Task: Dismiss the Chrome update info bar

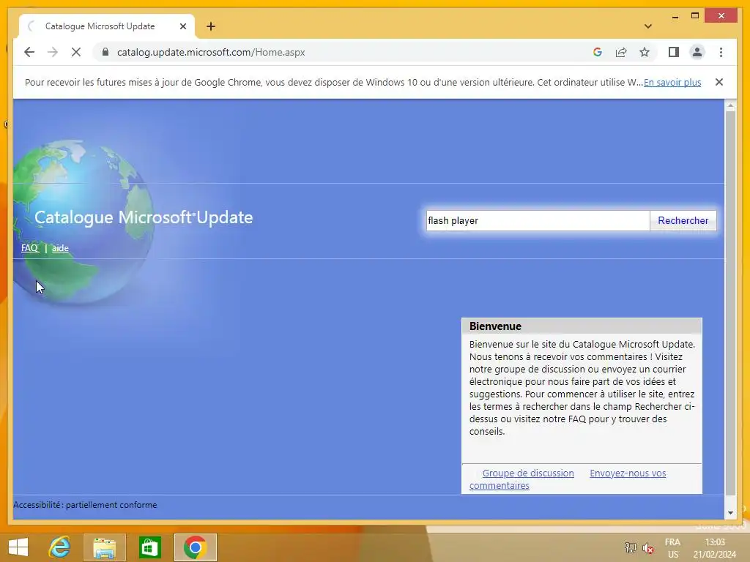Action: pos(719,82)
